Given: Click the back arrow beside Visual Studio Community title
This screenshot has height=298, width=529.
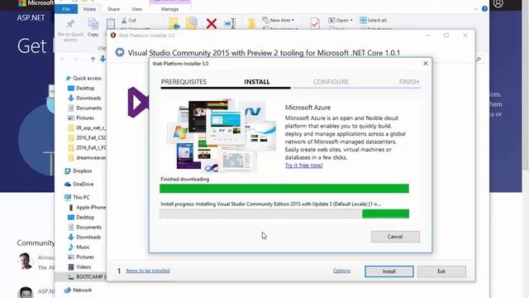Looking at the screenshot, I should point(120,52).
